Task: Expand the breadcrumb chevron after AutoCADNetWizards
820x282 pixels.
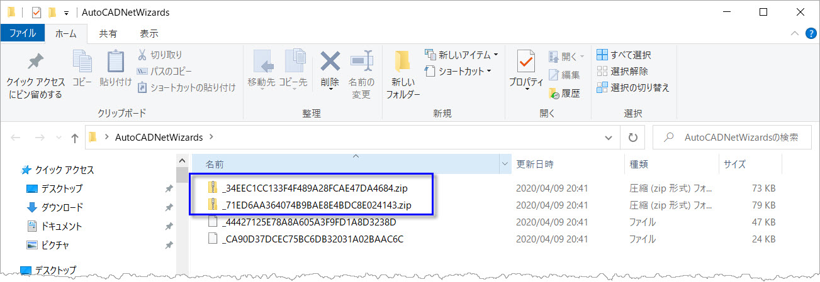Action: pyautogui.click(x=211, y=138)
